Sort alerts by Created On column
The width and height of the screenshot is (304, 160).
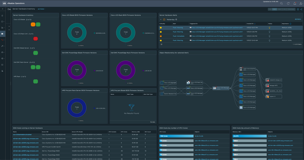251,23
